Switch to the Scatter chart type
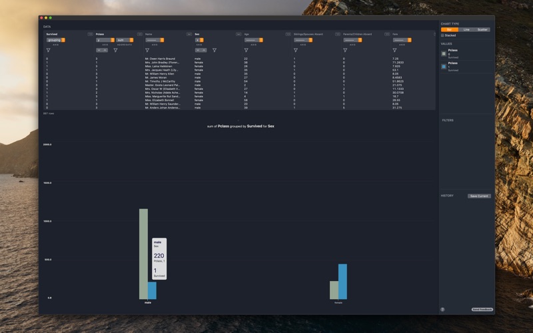Screen dimensions: 533x333 (x=482, y=30)
